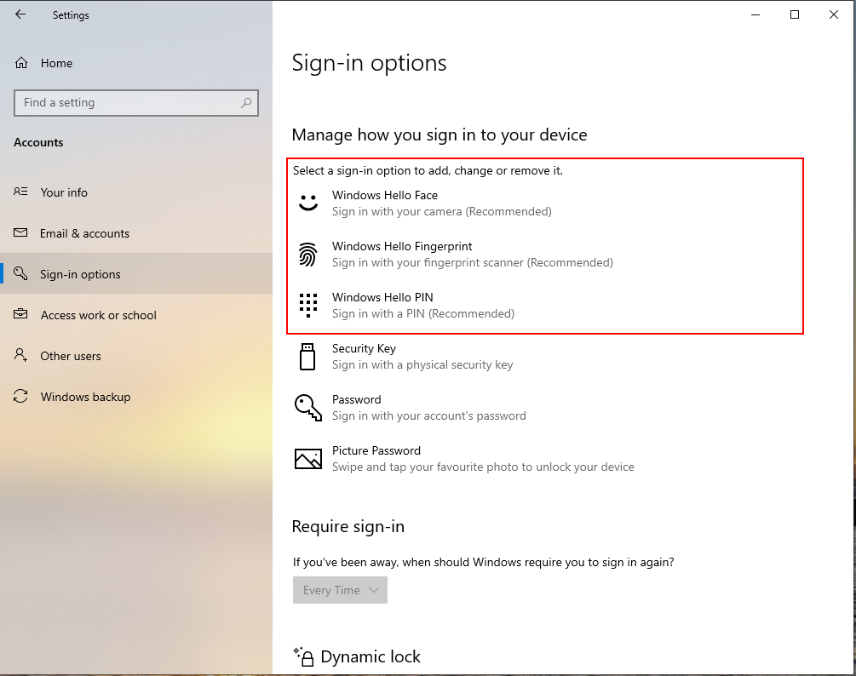Focus the Find a setting search box
The width and height of the screenshot is (856, 676).
(136, 102)
